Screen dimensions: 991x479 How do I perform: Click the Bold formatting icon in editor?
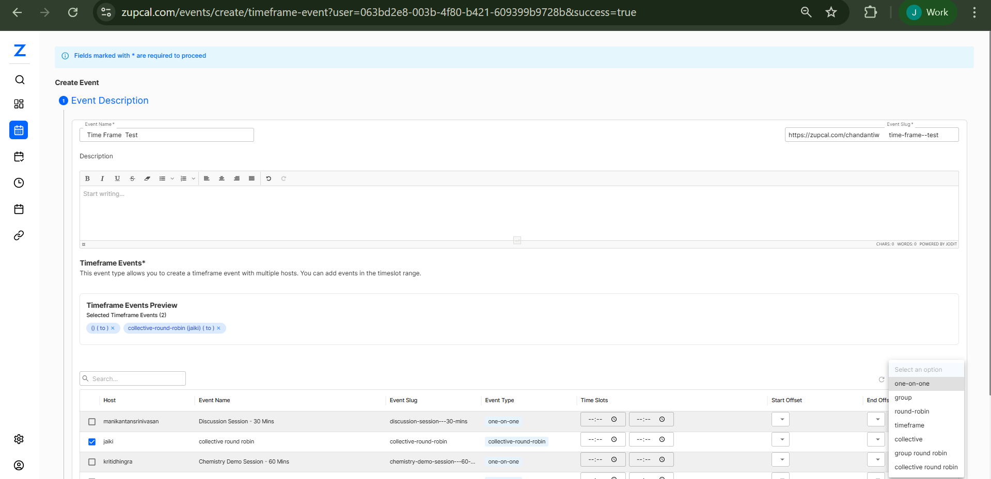87,178
